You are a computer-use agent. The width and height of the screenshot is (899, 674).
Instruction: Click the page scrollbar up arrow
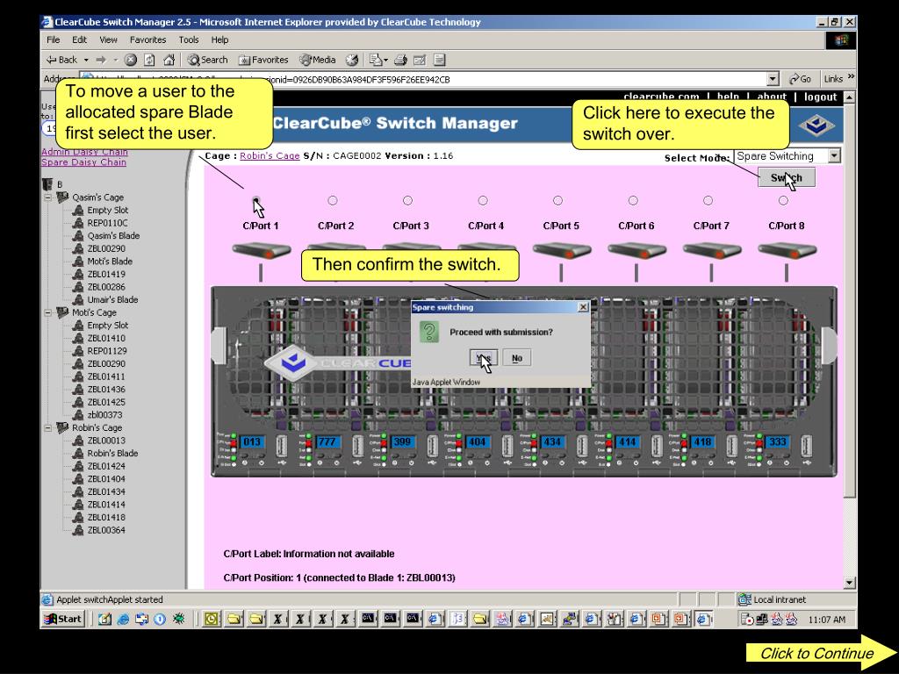pos(849,97)
